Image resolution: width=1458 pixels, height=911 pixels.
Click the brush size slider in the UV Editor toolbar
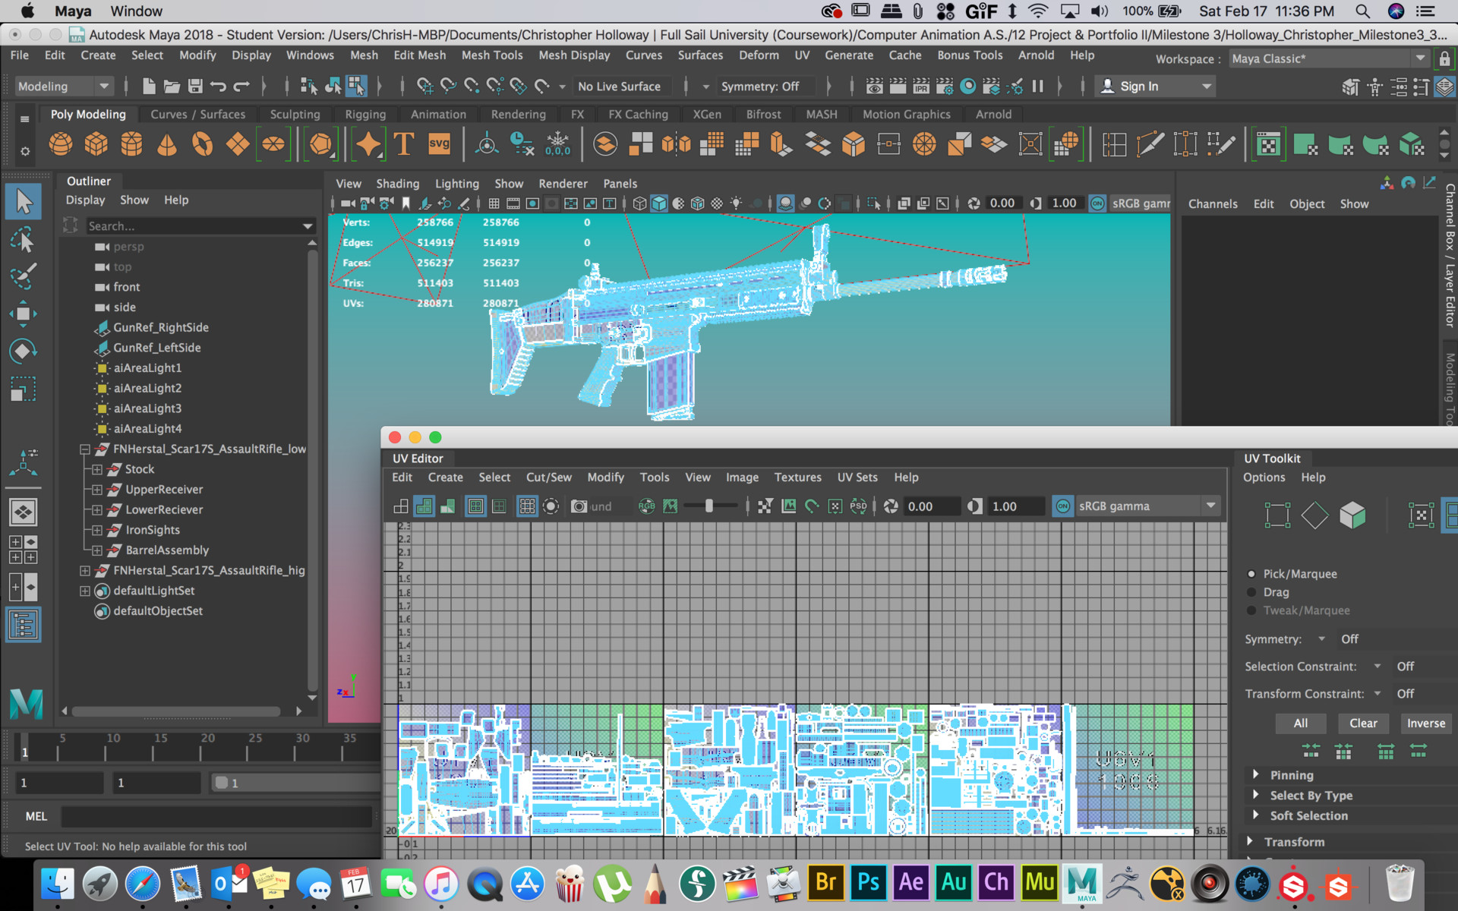pyautogui.click(x=710, y=506)
